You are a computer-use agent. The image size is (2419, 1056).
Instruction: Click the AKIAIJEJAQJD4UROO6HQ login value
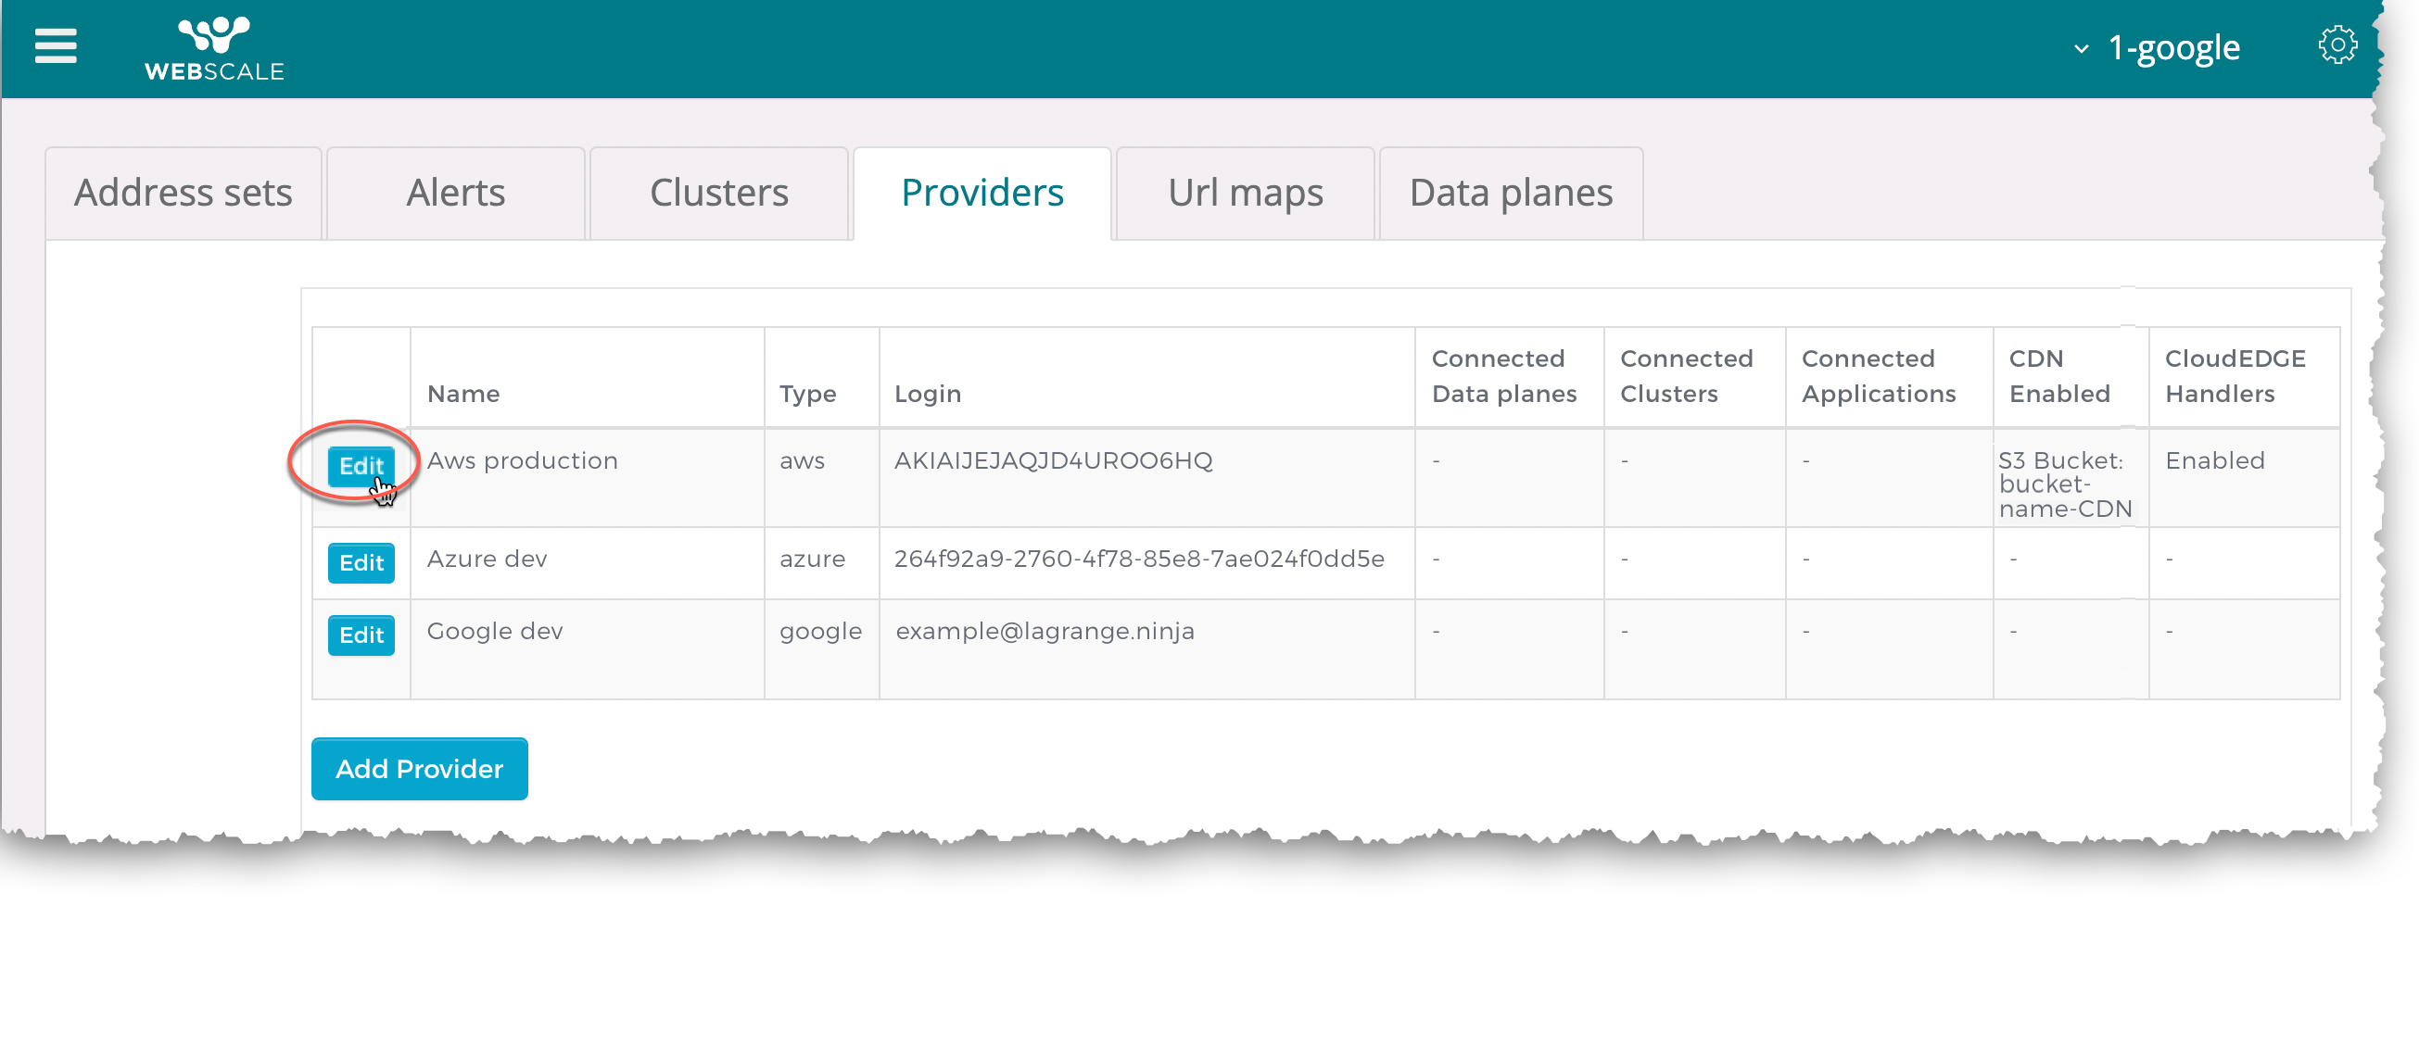coord(1053,461)
